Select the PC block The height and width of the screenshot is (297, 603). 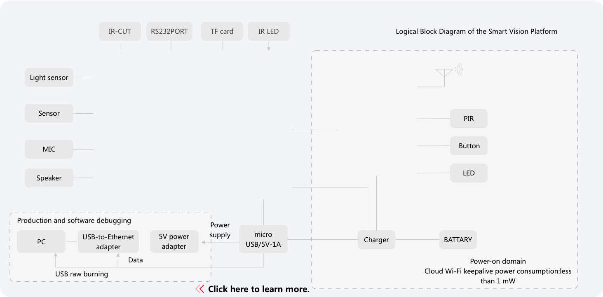(x=41, y=242)
